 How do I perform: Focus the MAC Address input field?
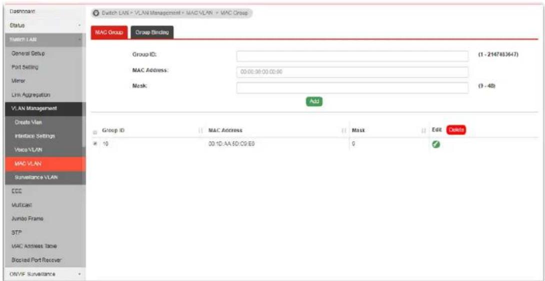click(352, 72)
